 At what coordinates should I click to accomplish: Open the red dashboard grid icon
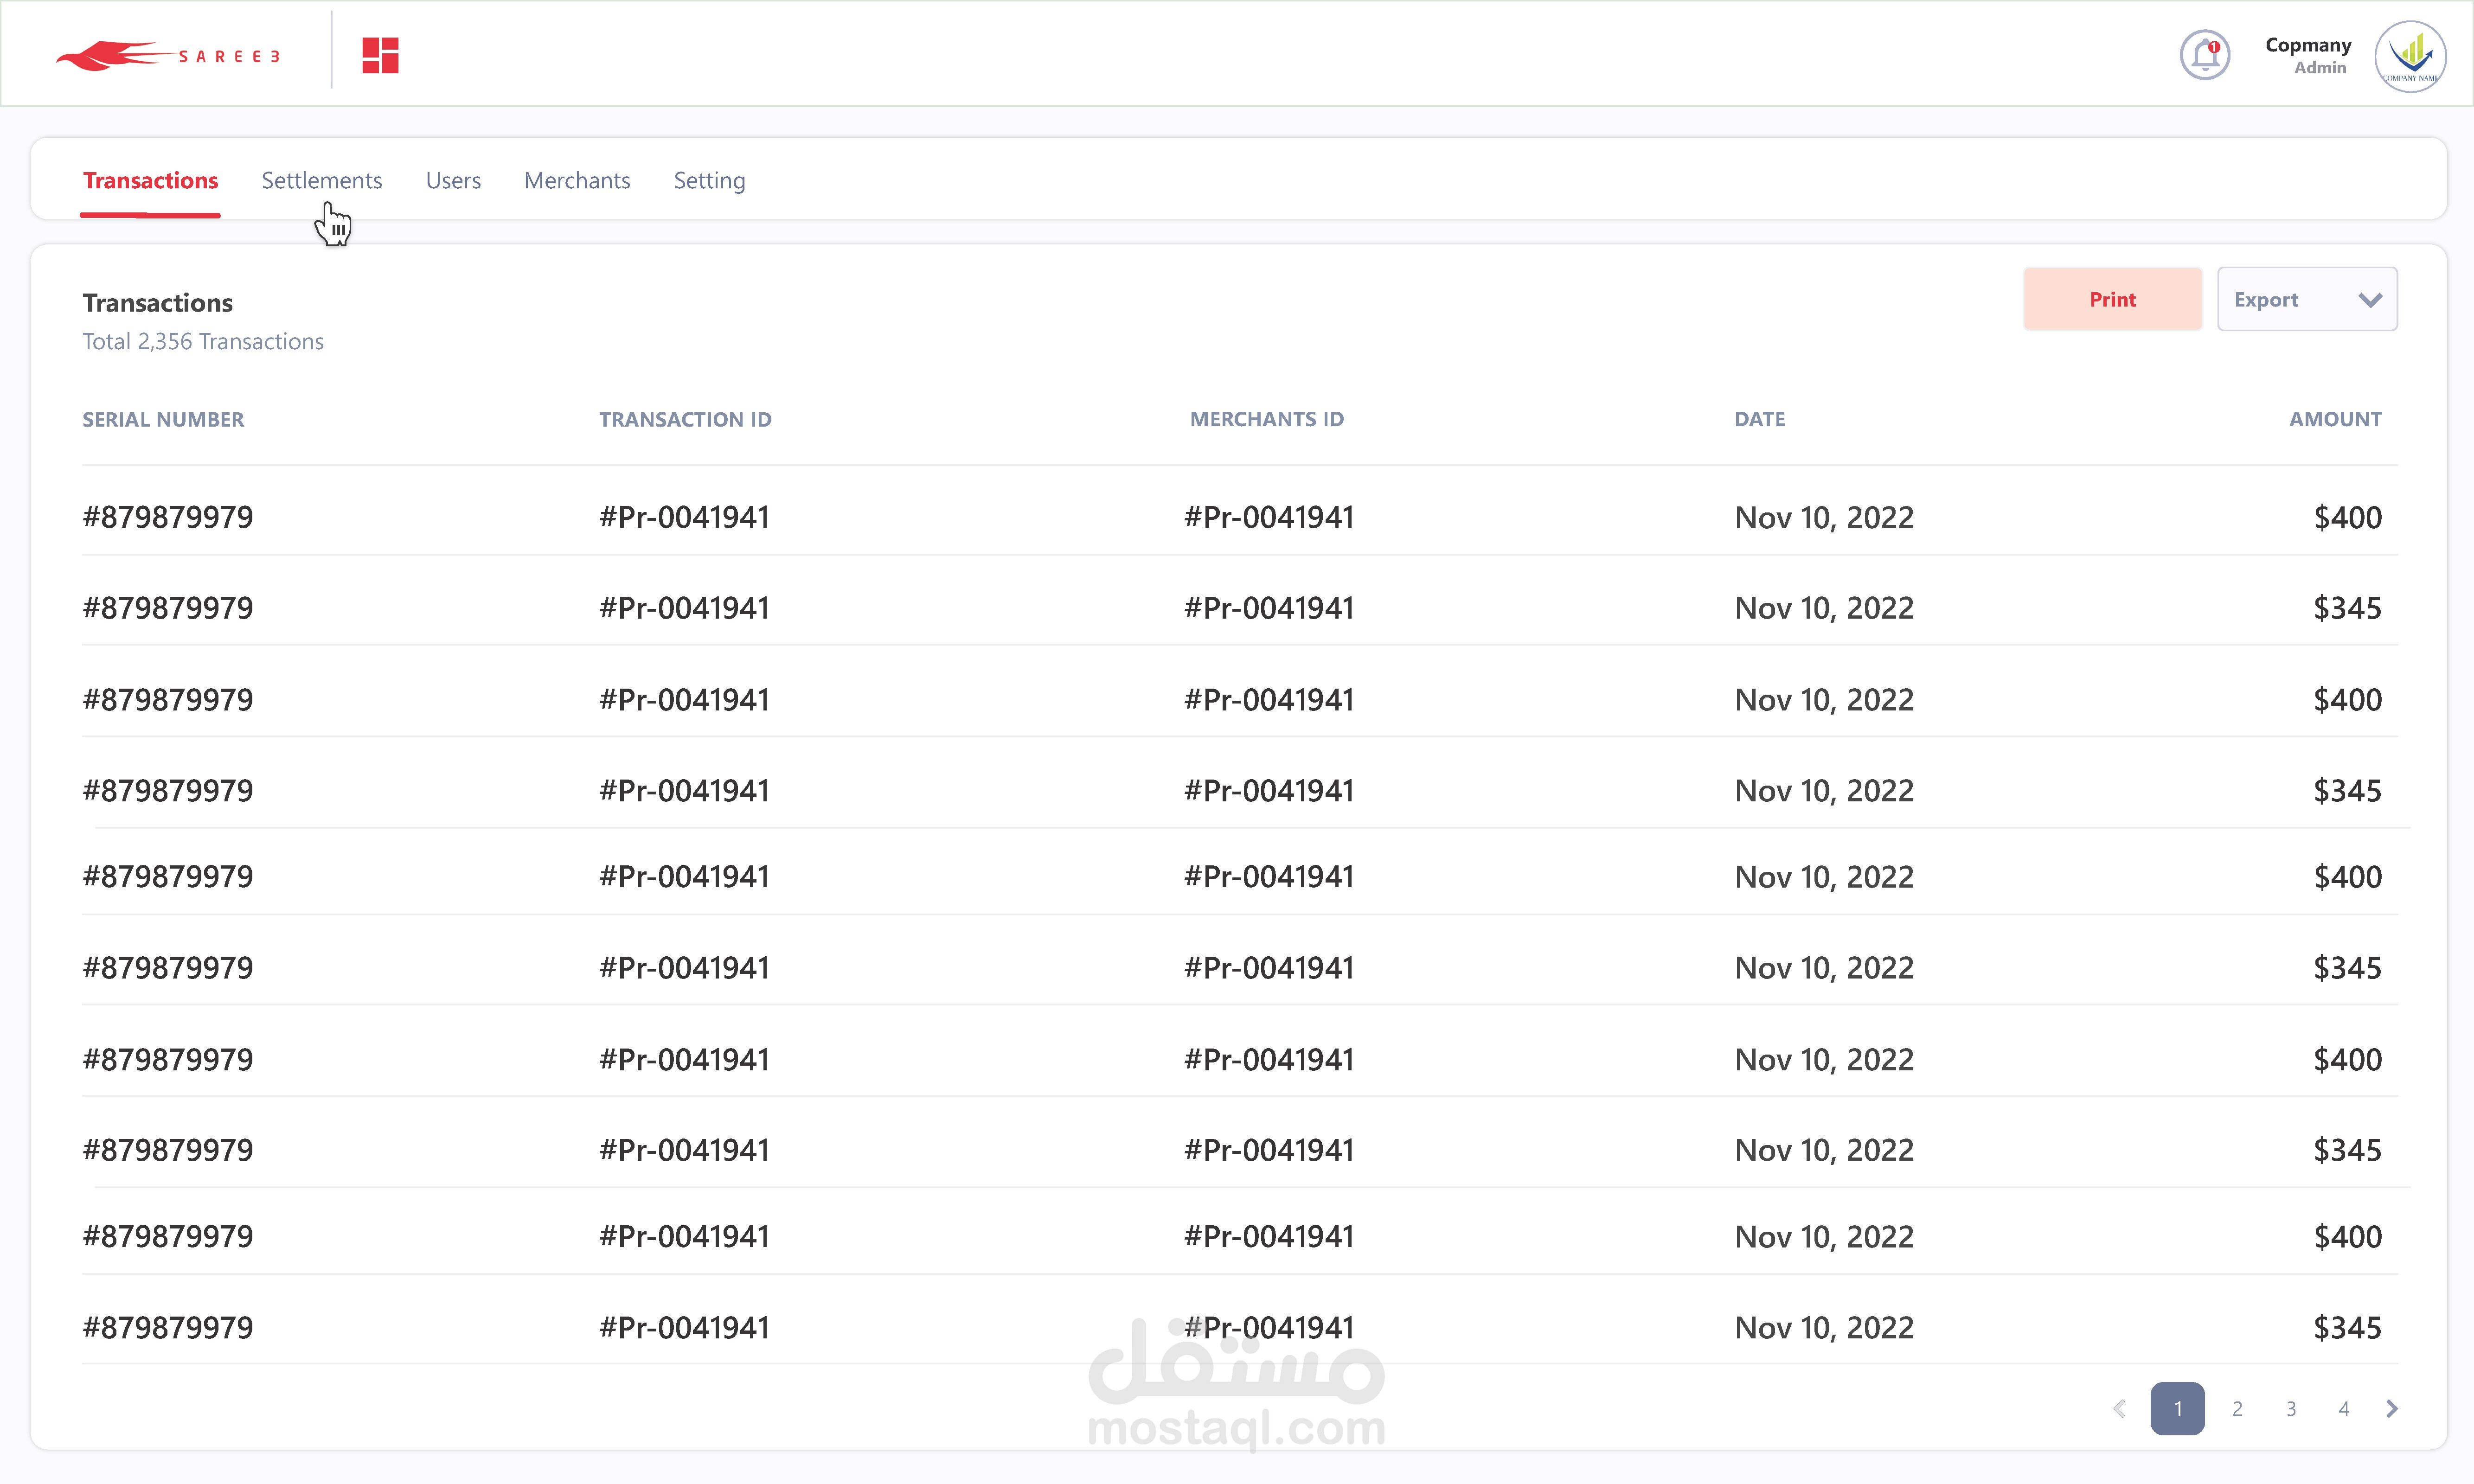pyautogui.click(x=380, y=55)
